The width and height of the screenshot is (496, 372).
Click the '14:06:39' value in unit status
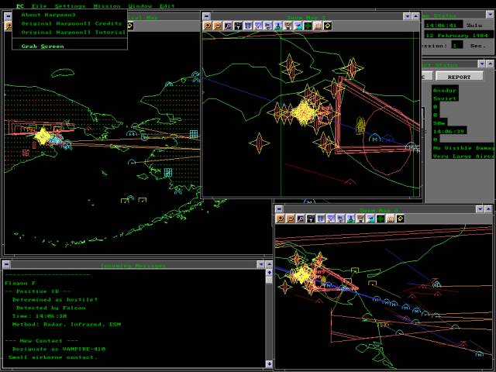(449, 131)
